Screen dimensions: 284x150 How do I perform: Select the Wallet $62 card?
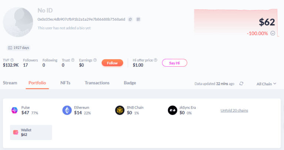(31, 132)
